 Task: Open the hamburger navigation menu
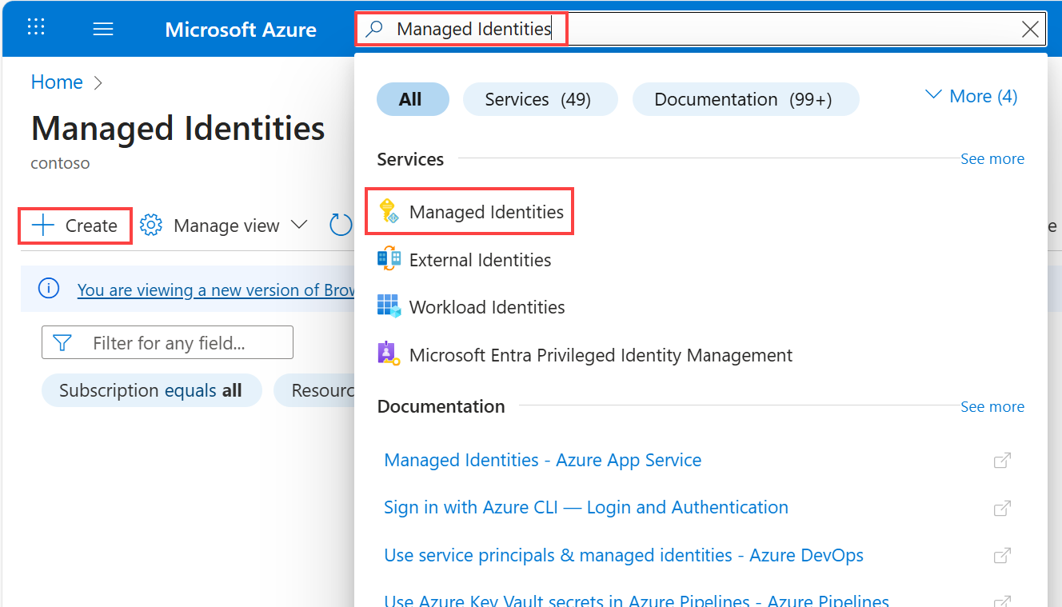click(x=103, y=30)
